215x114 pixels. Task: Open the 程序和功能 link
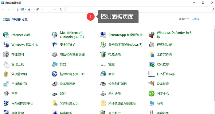(165, 45)
